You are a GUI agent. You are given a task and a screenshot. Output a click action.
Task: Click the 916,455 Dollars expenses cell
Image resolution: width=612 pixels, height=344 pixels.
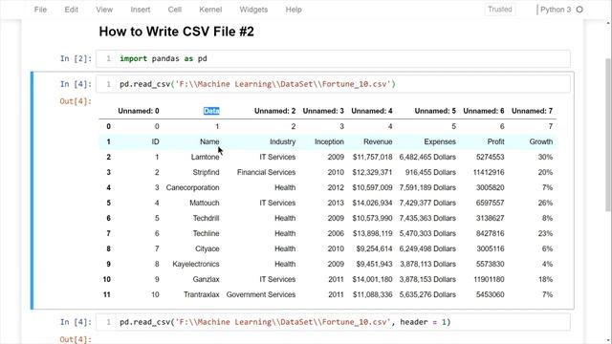pos(430,172)
